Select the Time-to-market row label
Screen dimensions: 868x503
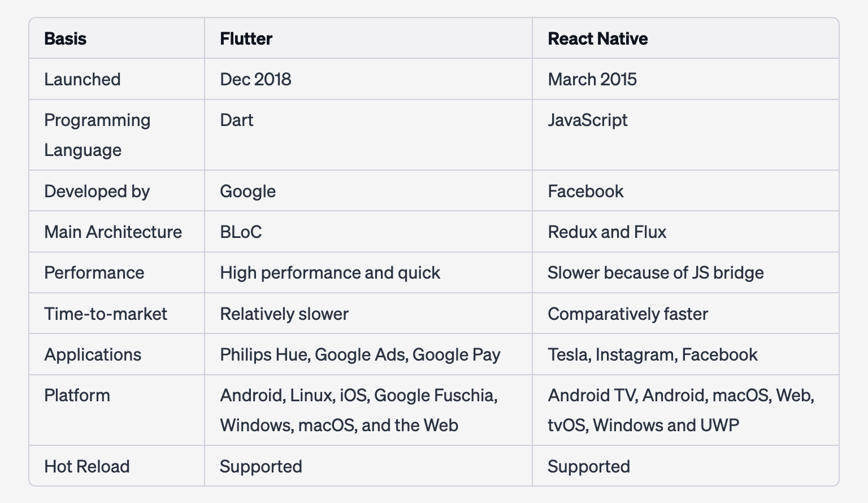pyautogui.click(x=105, y=314)
